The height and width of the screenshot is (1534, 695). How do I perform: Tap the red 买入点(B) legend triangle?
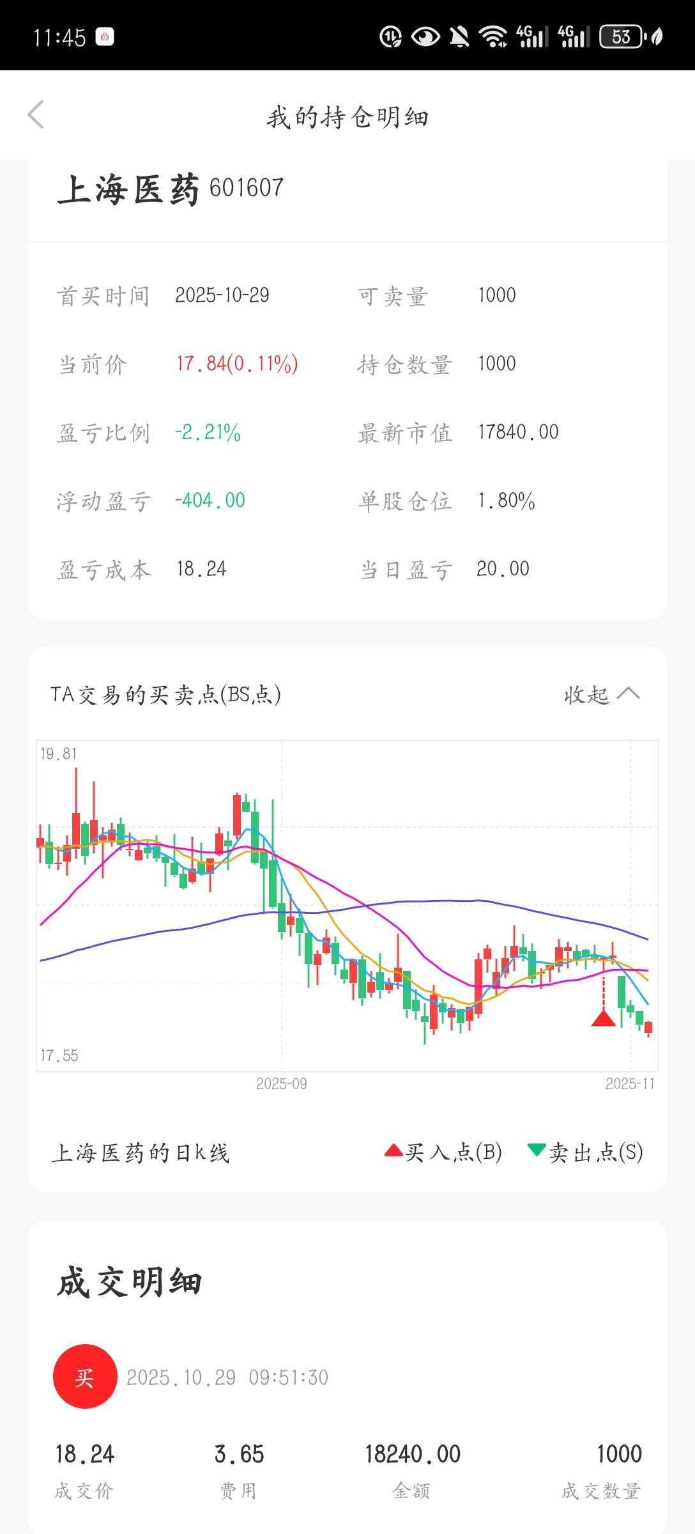click(393, 1150)
